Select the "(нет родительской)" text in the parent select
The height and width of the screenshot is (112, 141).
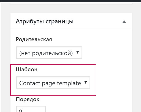pyautogui.click(x=46, y=53)
